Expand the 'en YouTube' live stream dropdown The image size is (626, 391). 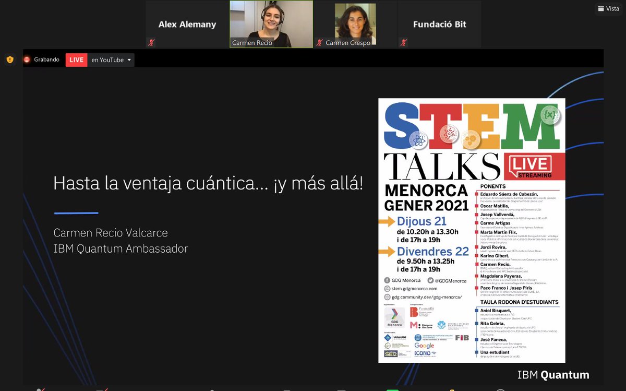click(x=111, y=60)
